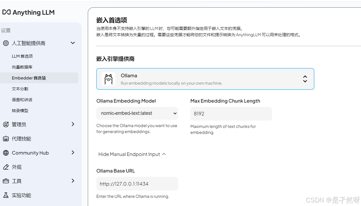
Task: Expand the 工具 section
Action: 73,181
